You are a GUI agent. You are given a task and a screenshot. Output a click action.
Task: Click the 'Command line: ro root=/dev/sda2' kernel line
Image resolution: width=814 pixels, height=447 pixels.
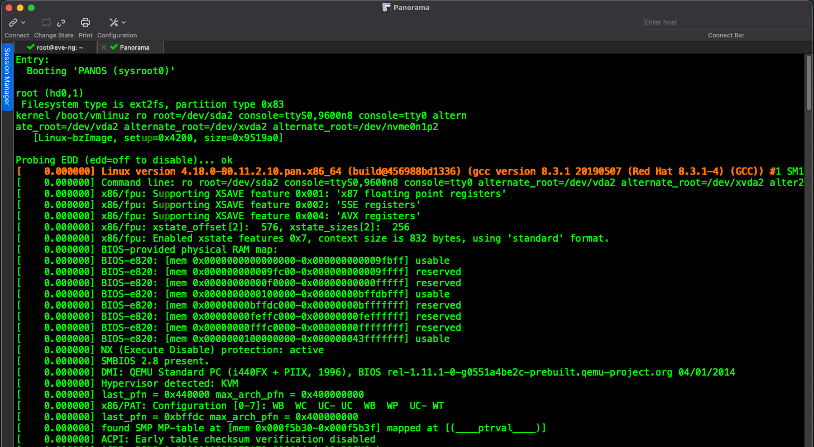pyautogui.click(x=410, y=182)
